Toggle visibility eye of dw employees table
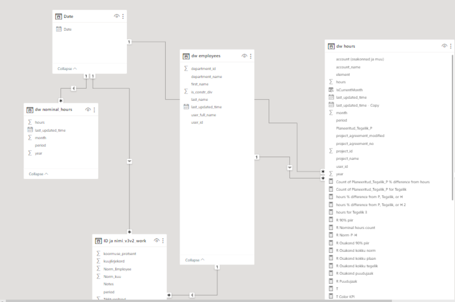 tap(244, 56)
